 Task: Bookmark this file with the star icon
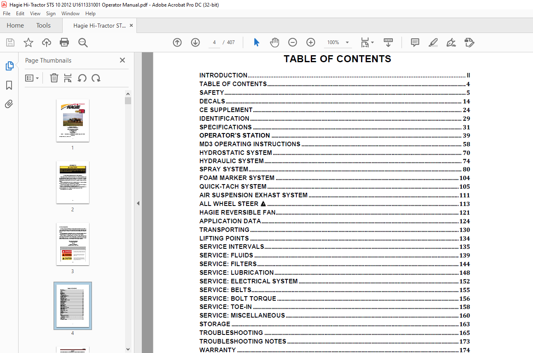pos(28,42)
